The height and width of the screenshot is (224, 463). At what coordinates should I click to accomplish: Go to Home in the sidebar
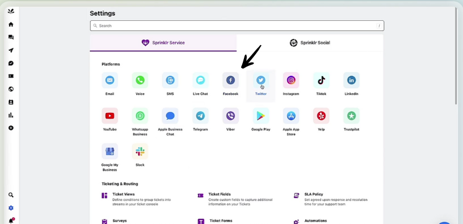pyautogui.click(x=11, y=24)
